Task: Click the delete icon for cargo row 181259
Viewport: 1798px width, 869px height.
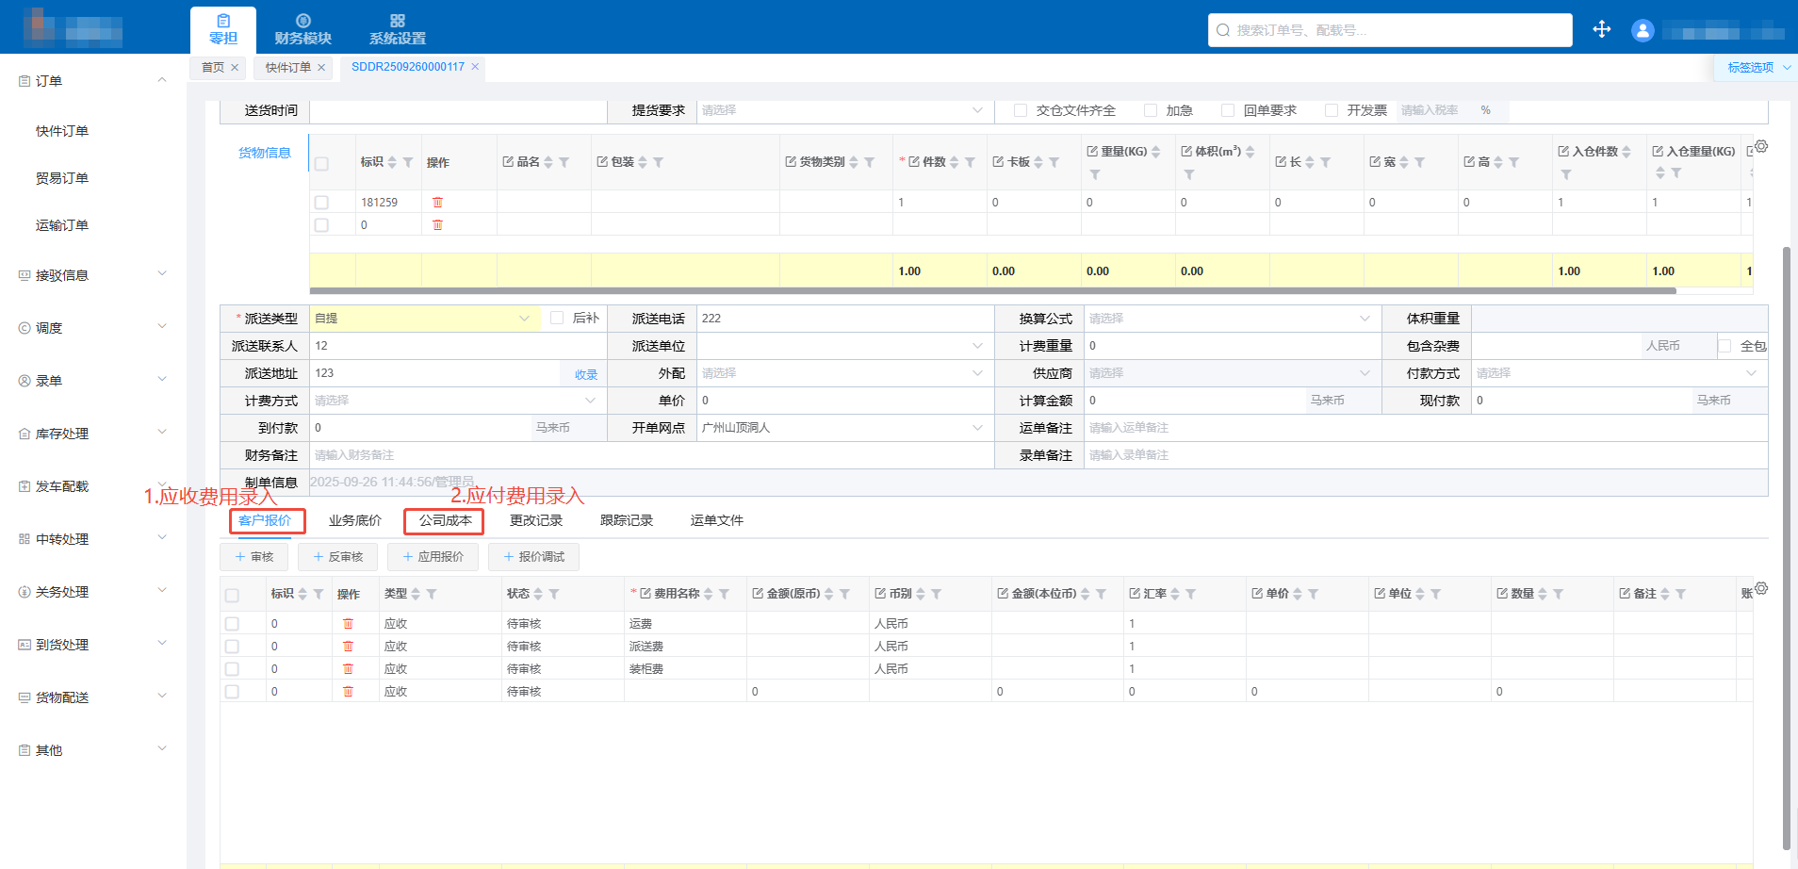Action: point(437,203)
